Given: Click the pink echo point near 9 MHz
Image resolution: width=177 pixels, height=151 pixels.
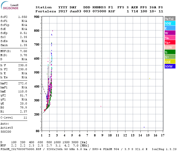Looking at the screenshot, I should pyautogui.click(x=101, y=106).
